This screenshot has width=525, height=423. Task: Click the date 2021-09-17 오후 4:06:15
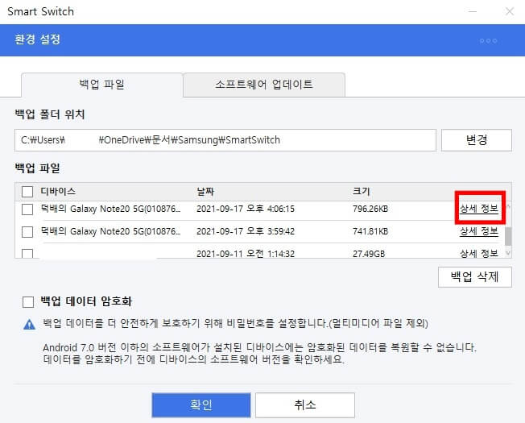tap(246, 209)
